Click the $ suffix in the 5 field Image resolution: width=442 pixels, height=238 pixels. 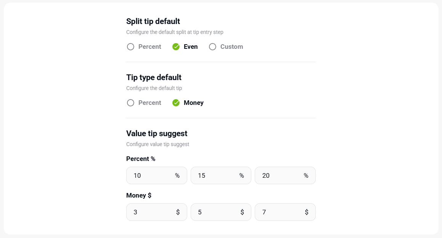pyautogui.click(x=242, y=212)
